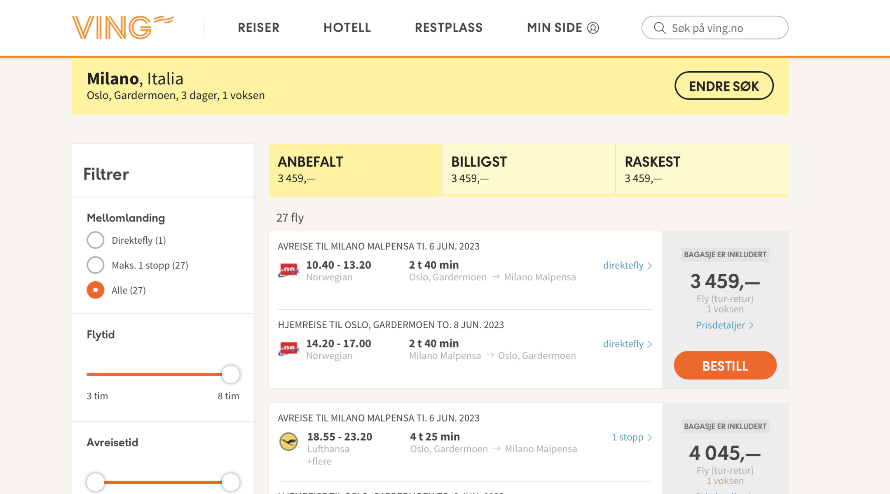Viewport: 890px width, 494px height.
Task: Open the RESTPLASS menu
Action: tap(449, 28)
